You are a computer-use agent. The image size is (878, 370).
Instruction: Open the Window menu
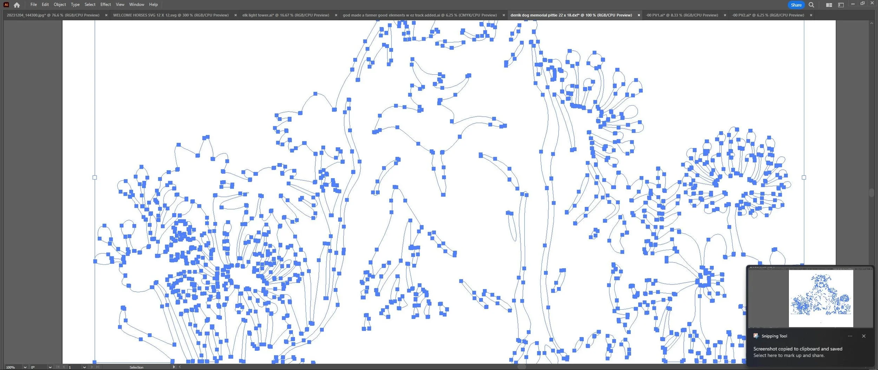[137, 5]
